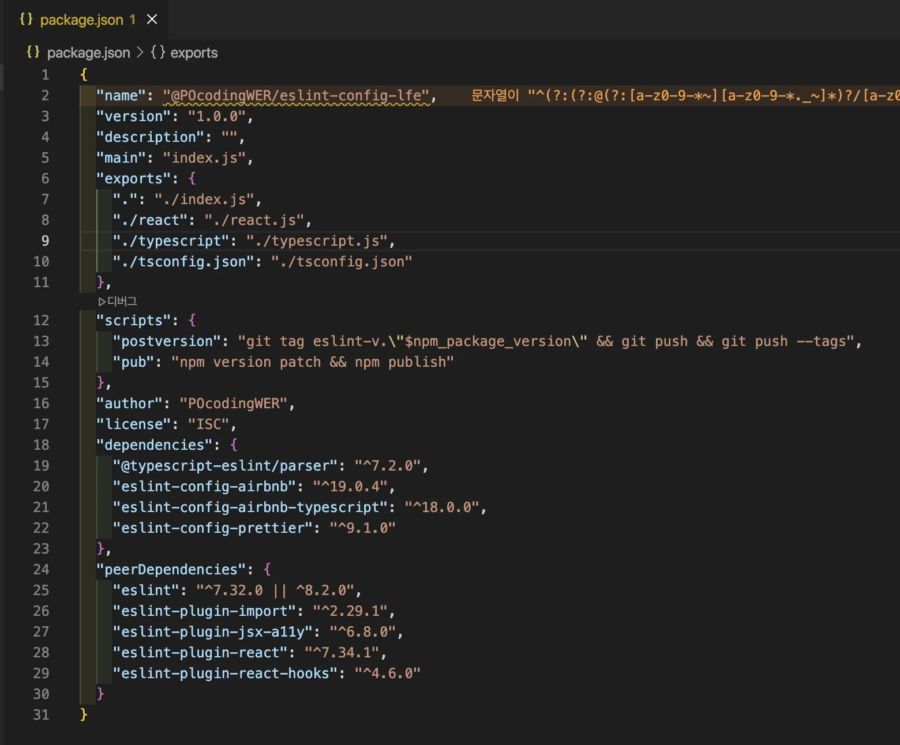
Task: Click the "eslint-plugin-react" key on line 28
Action: click(201, 652)
